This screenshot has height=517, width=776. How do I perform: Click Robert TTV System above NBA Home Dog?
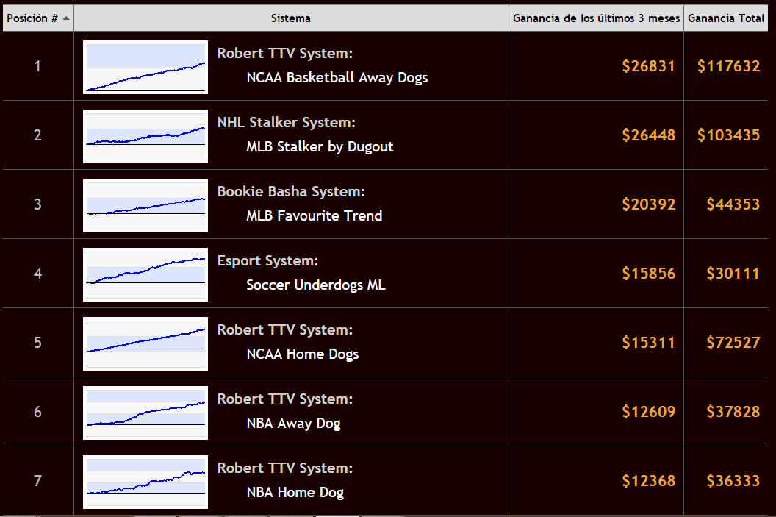285,468
